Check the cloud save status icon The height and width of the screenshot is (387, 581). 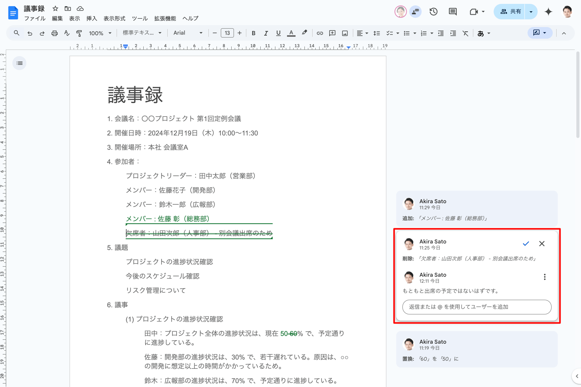(x=80, y=9)
